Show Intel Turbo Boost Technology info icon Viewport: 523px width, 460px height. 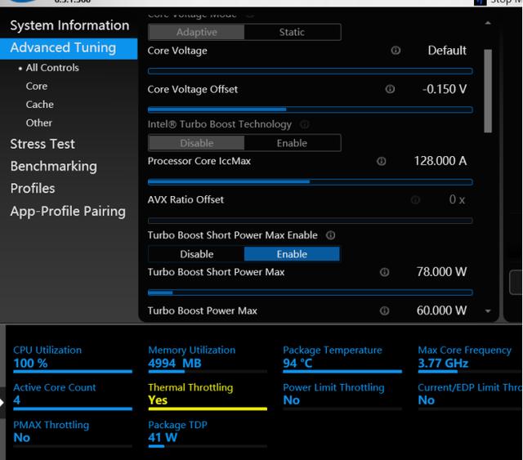(304, 124)
